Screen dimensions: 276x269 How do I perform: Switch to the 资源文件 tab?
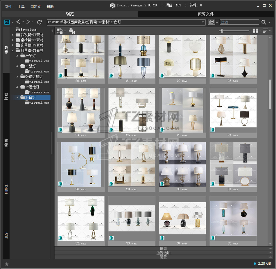(x=206, y=14)
